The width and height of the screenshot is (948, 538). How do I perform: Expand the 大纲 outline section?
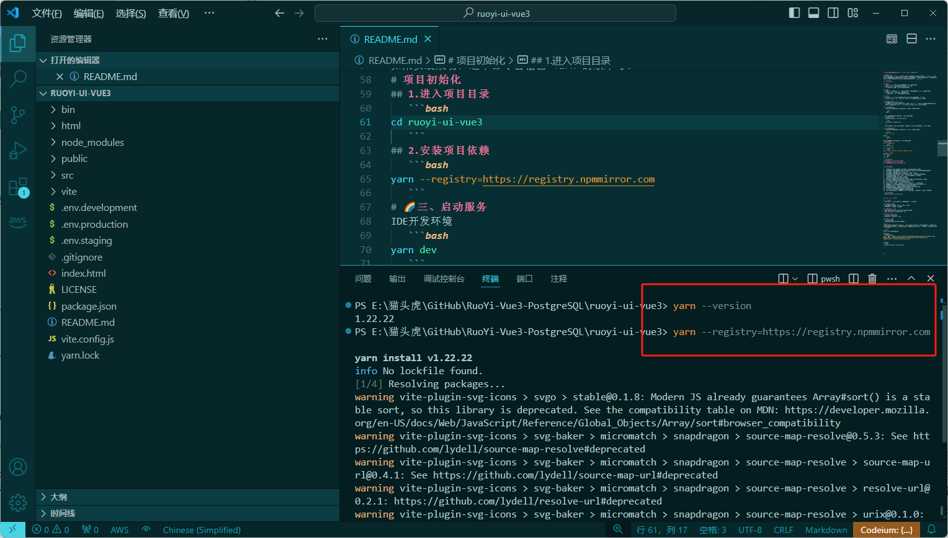59,497
